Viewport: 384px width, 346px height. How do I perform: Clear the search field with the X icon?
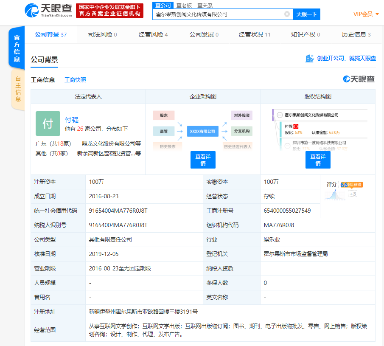pyautogui.click(x=287, y=14)
